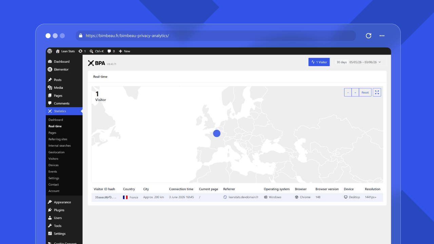
Task: Click the Referrer column header
Action: [229, 189]
